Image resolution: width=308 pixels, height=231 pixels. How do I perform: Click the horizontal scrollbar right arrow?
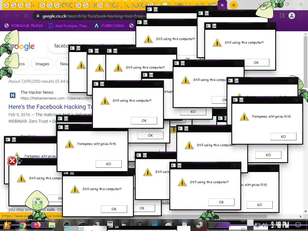[301, 217]
